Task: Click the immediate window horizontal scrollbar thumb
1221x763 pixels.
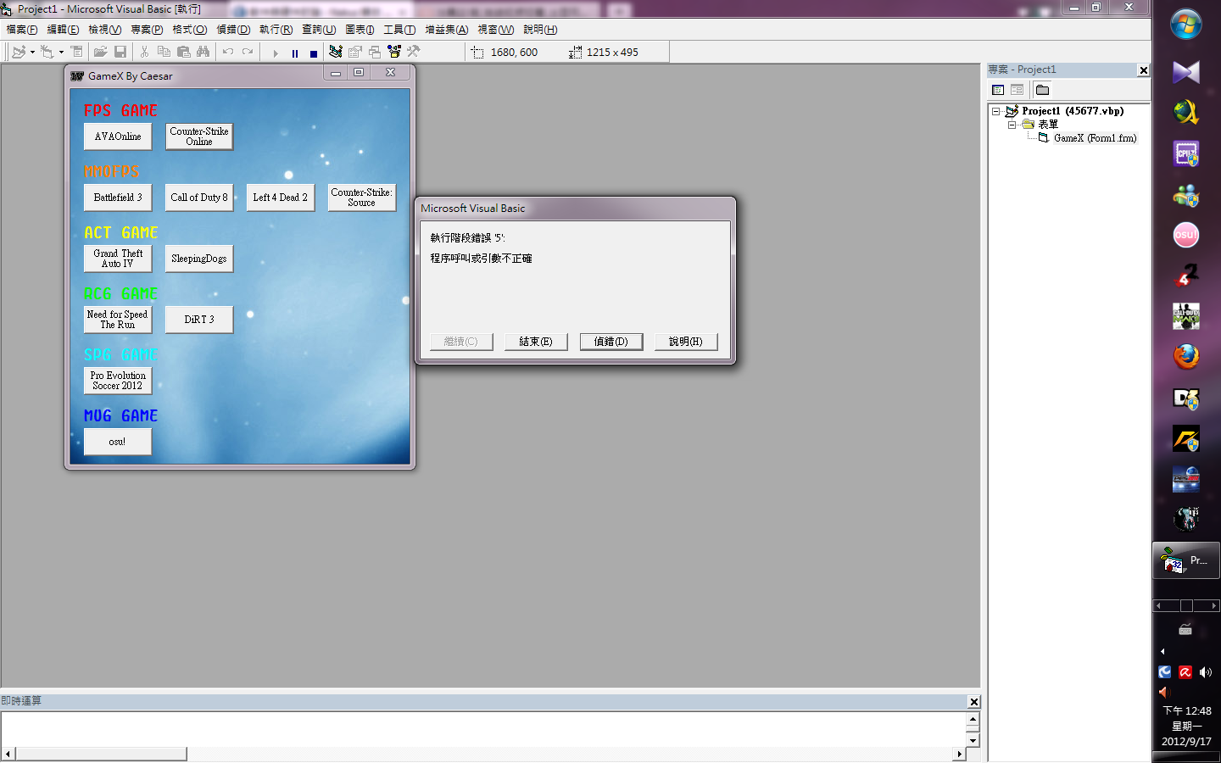Action: point(101,754)
